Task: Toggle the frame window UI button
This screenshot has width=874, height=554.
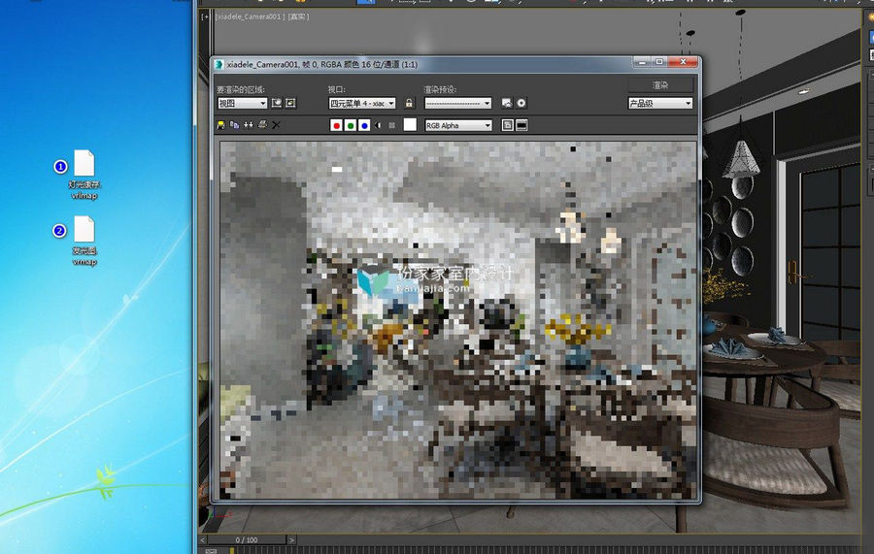Action: point(521,125)
